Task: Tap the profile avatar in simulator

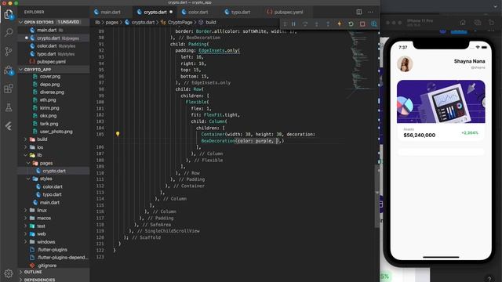Action: pyautogui.click(x=405, y=64)
